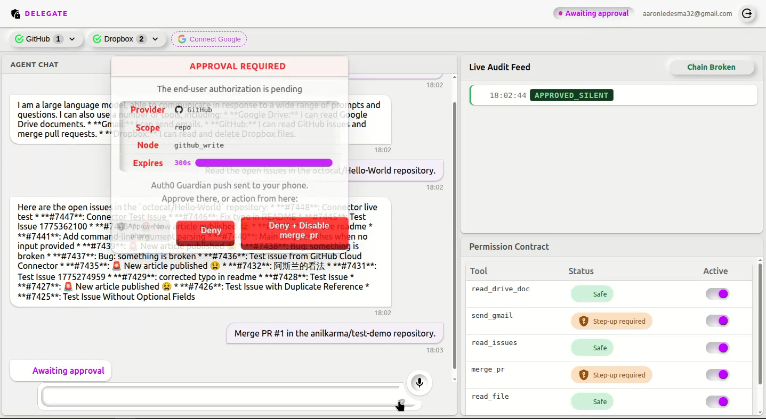Click the Safe badge for read_file
766x419 pixels.
tap(592, 401)
